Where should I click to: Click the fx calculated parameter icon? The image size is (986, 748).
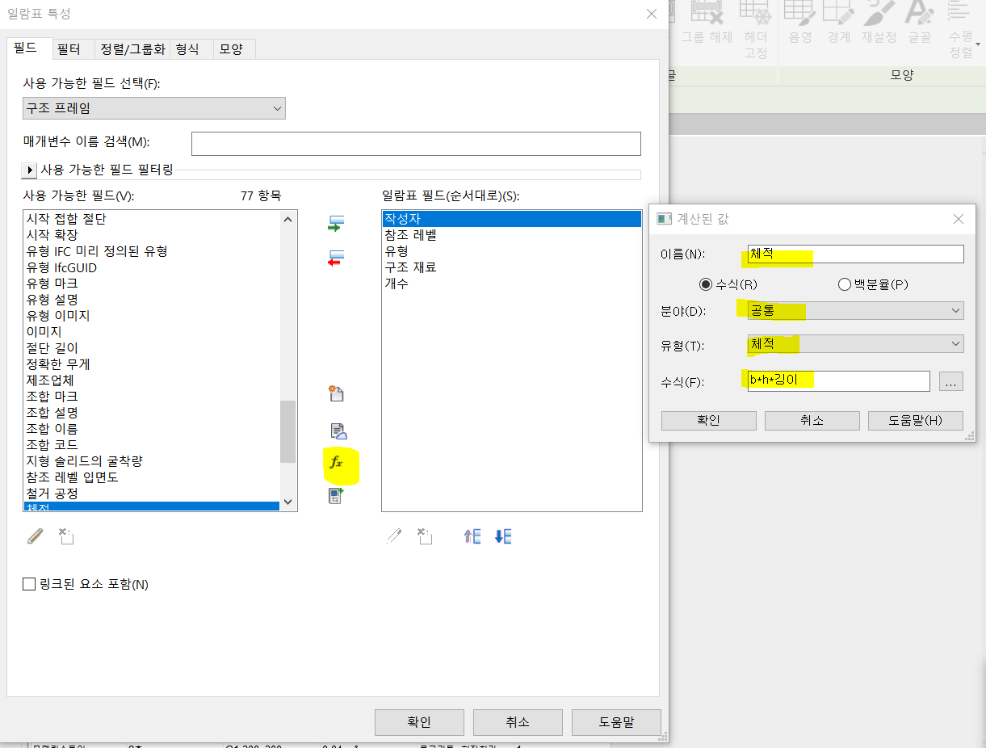coord(337,463)
